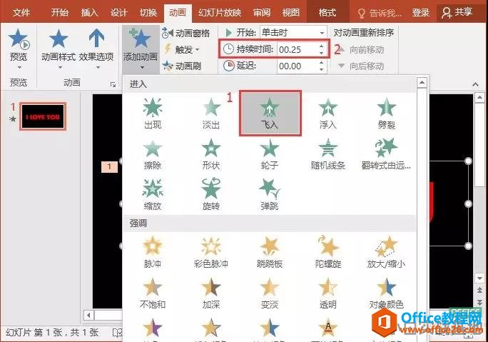
Task: Open Effect Options (效果选项)
Action: click(x=96, y=47)
